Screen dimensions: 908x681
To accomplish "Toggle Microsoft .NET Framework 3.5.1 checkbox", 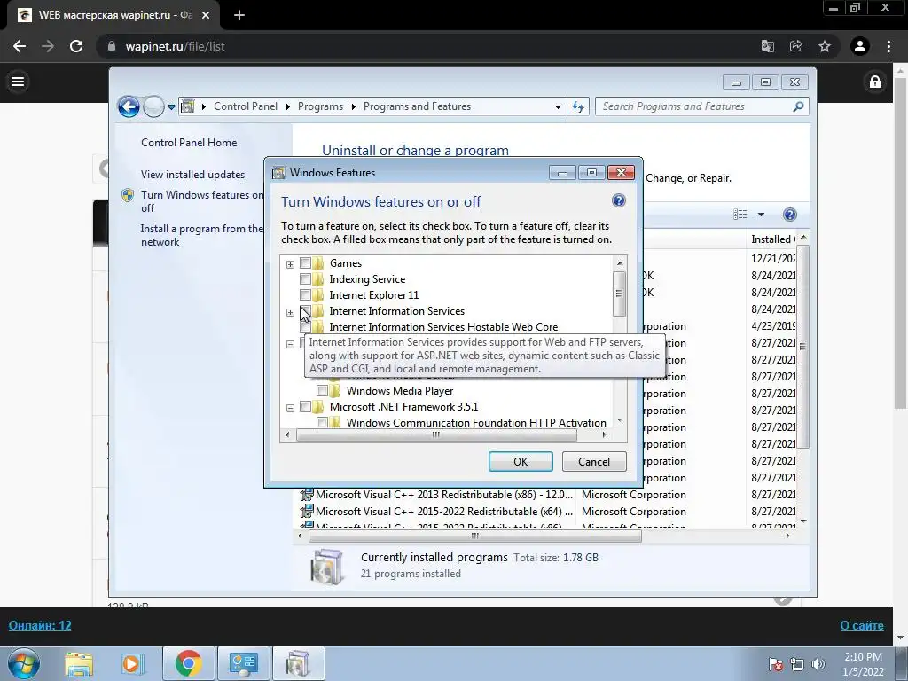I will point(305,407).
